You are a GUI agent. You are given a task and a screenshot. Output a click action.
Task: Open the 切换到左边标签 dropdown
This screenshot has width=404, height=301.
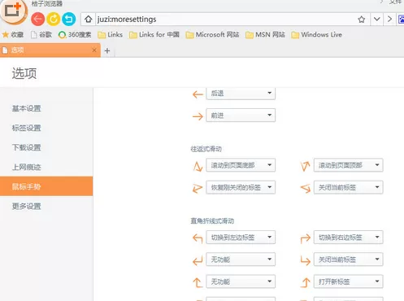241,238
